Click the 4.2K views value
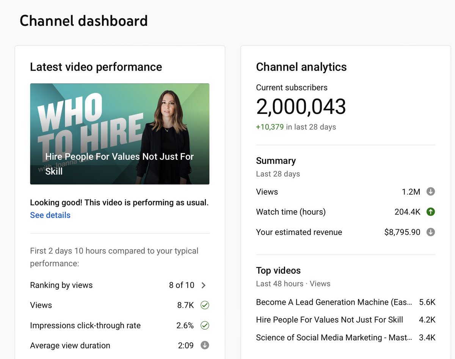Screen dimensions: 455x359 click(x=427, y=320)
